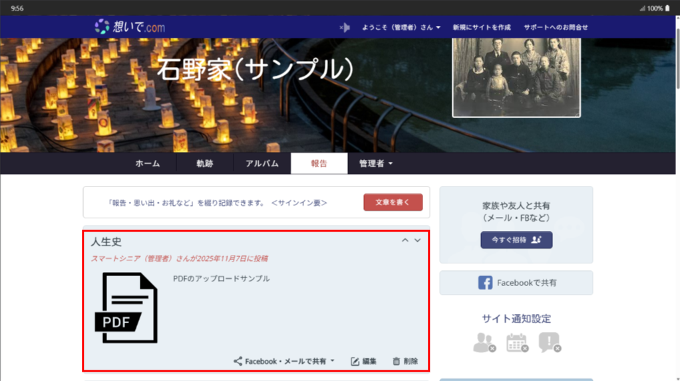
Task: Open Facebook・メールで共有 dropdown
Action: click(x=284, y=362)
